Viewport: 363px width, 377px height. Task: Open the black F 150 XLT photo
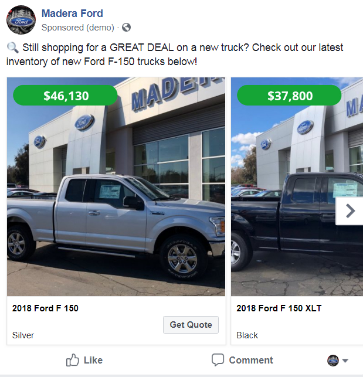[x=297, y=186]
